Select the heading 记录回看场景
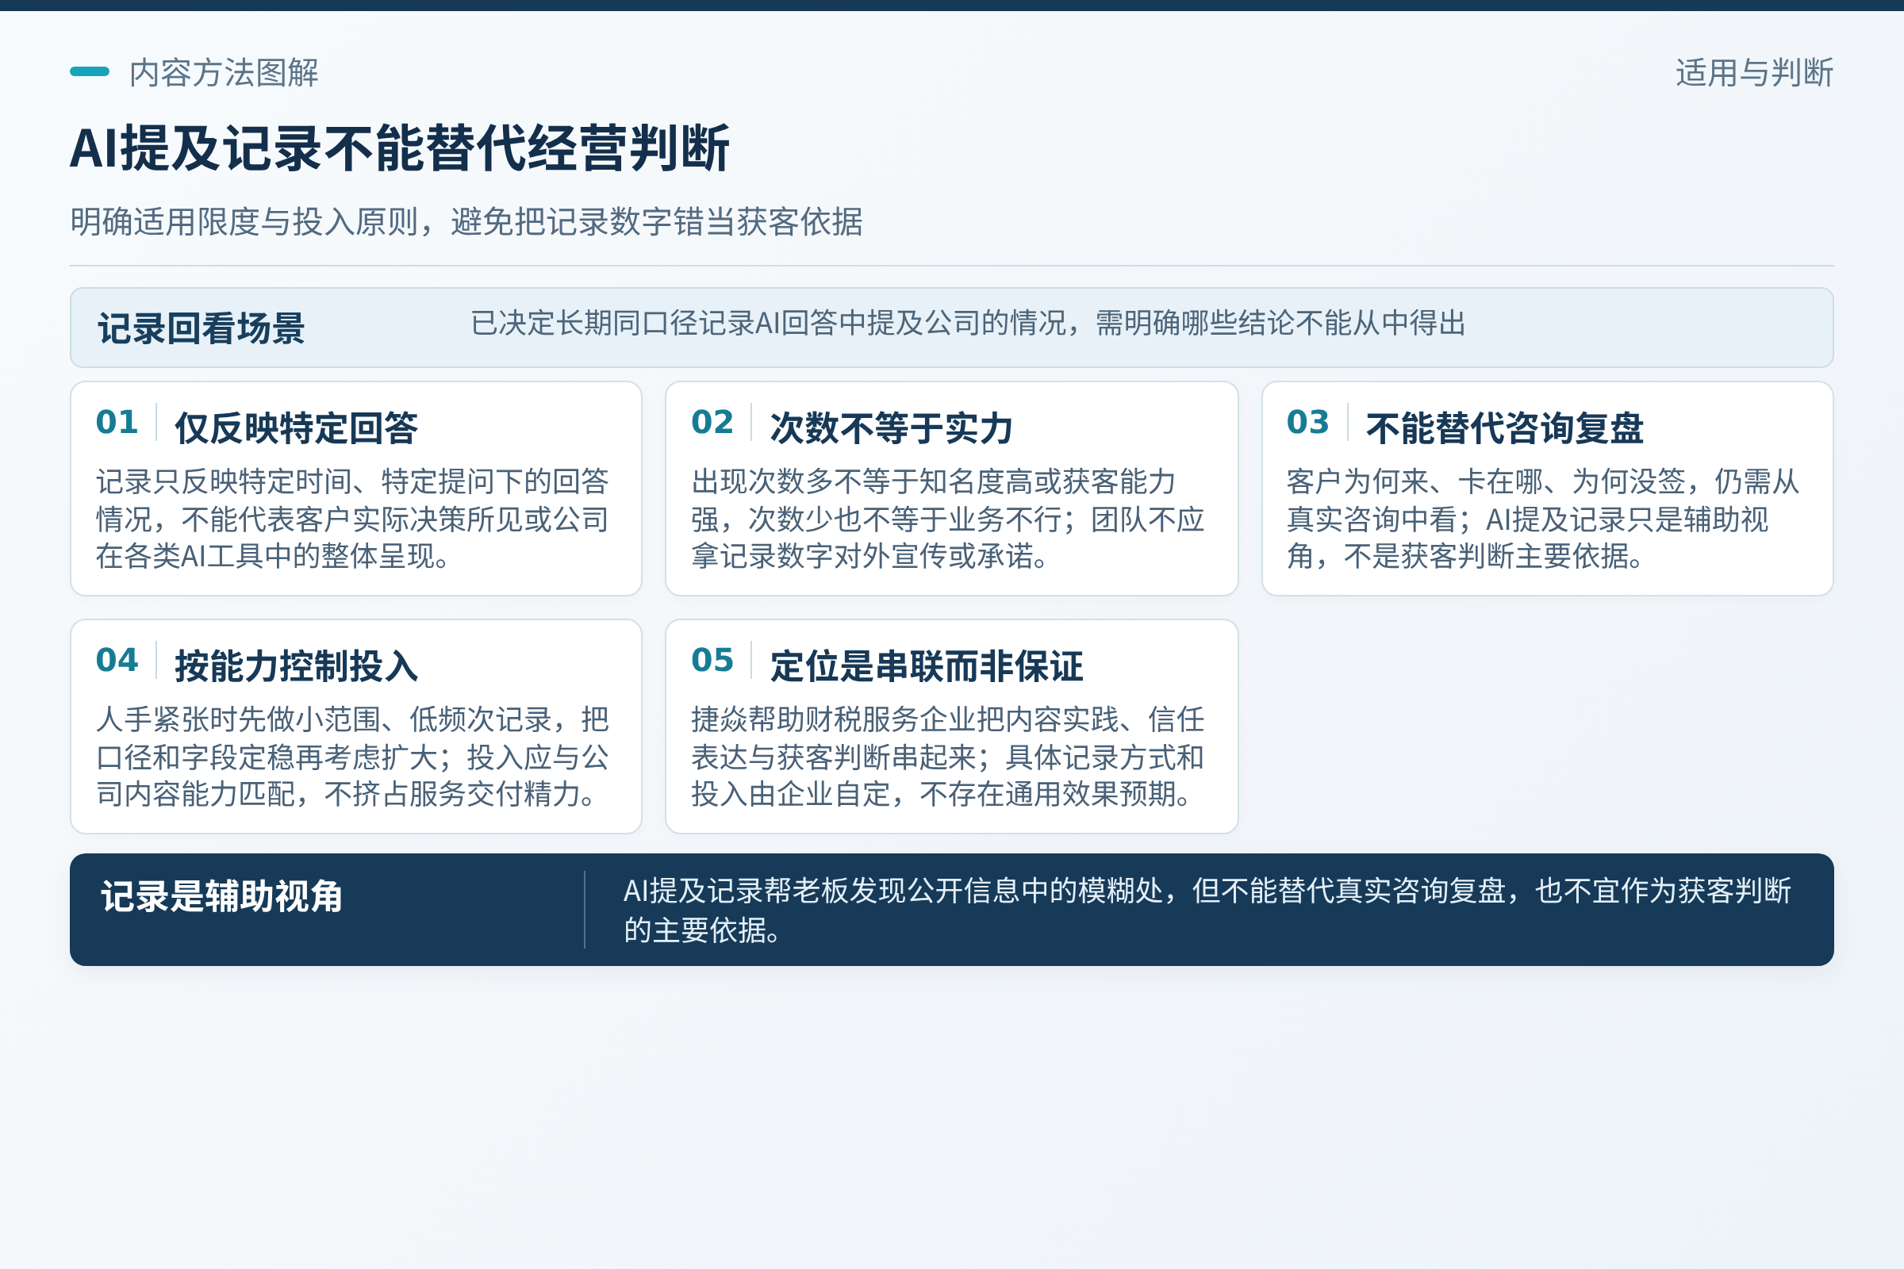The image size is (1904, 1269). 202,328
